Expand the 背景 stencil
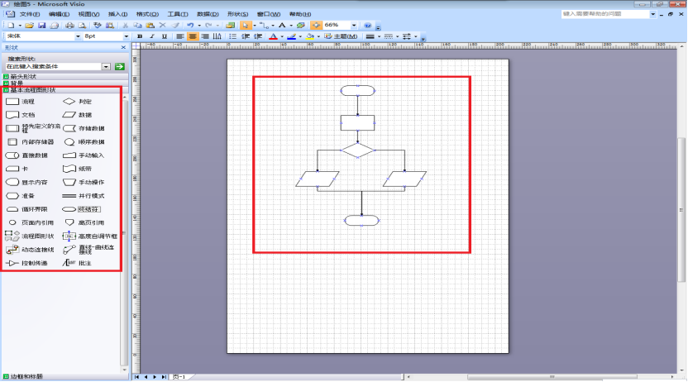The image size is (688, 382). [65, 83]
